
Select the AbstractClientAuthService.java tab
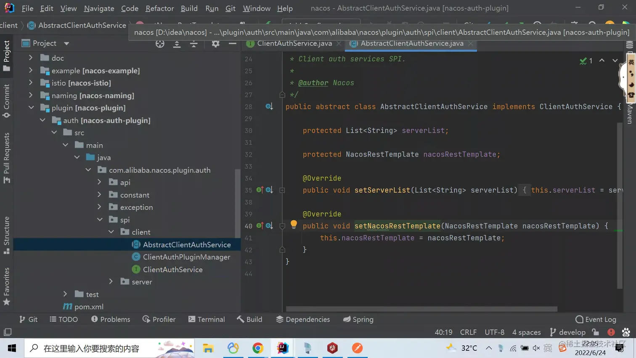(411, 43)
